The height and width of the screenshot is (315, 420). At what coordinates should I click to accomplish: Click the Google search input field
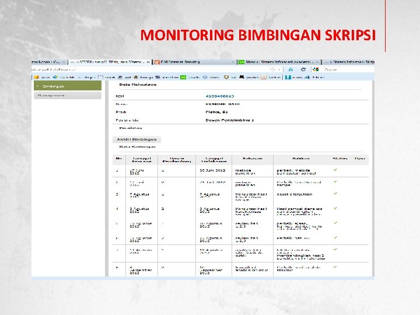348,69
